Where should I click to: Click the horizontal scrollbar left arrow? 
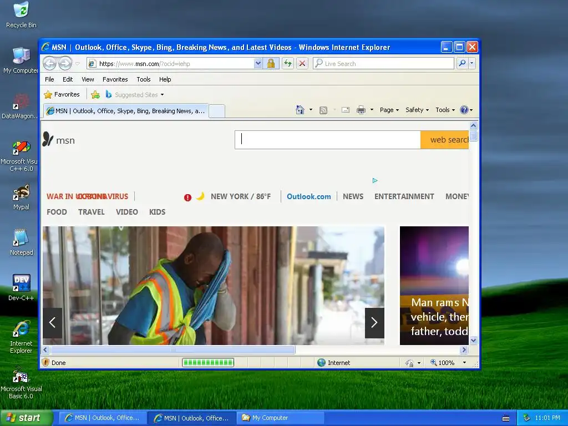point(45,350)
